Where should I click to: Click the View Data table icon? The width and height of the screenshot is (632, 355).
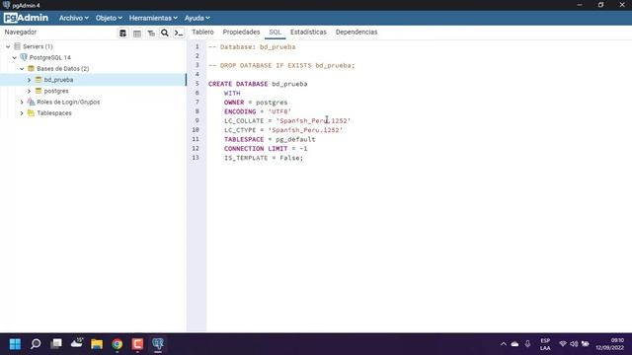coord(137,33)
